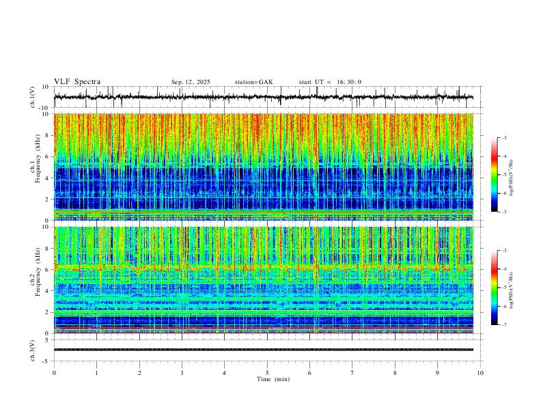This screenshot has height=418, width=541.
Task: Select the date text "Sep. 12, 2025"
Action: click(191, 82)
